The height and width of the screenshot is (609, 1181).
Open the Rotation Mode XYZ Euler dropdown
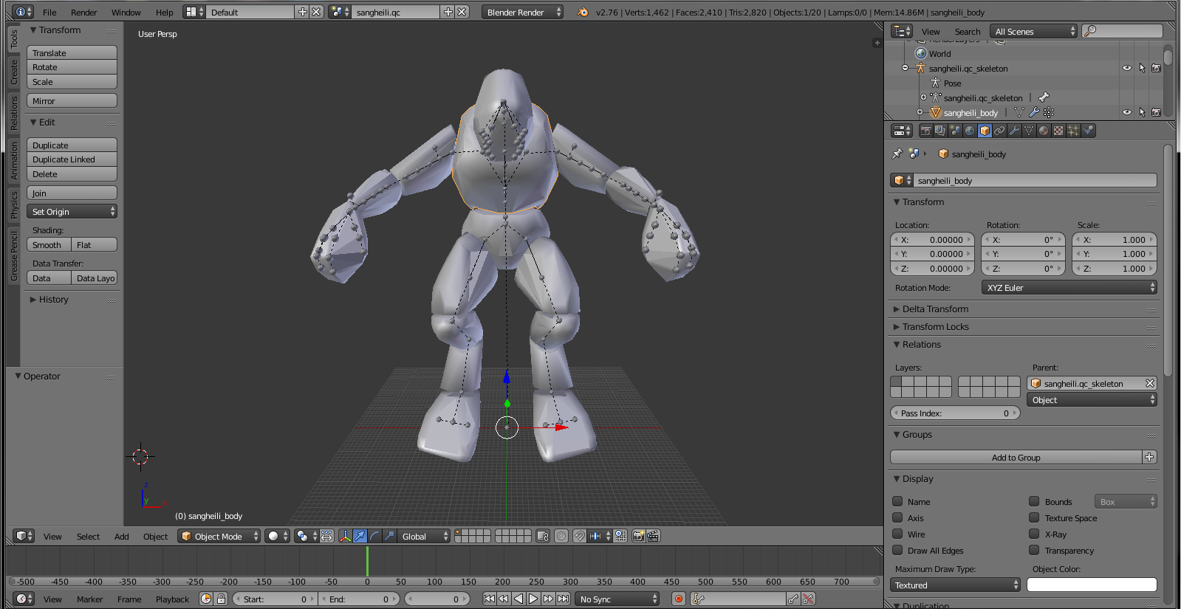click(1069, 287)
